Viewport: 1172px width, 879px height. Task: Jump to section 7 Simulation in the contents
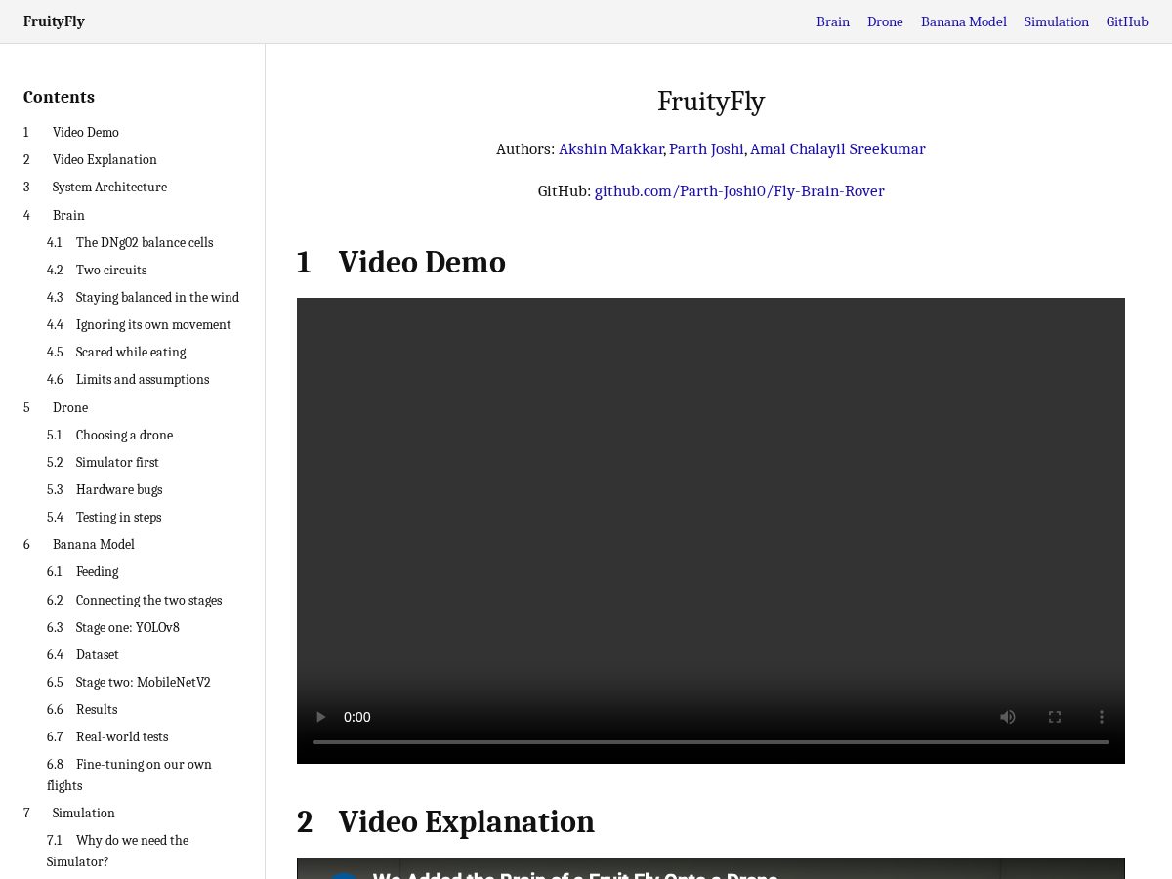(x=69, y=813)
